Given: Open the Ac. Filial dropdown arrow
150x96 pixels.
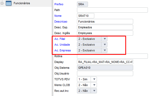Looking at the screenshot, I should 105,39.
